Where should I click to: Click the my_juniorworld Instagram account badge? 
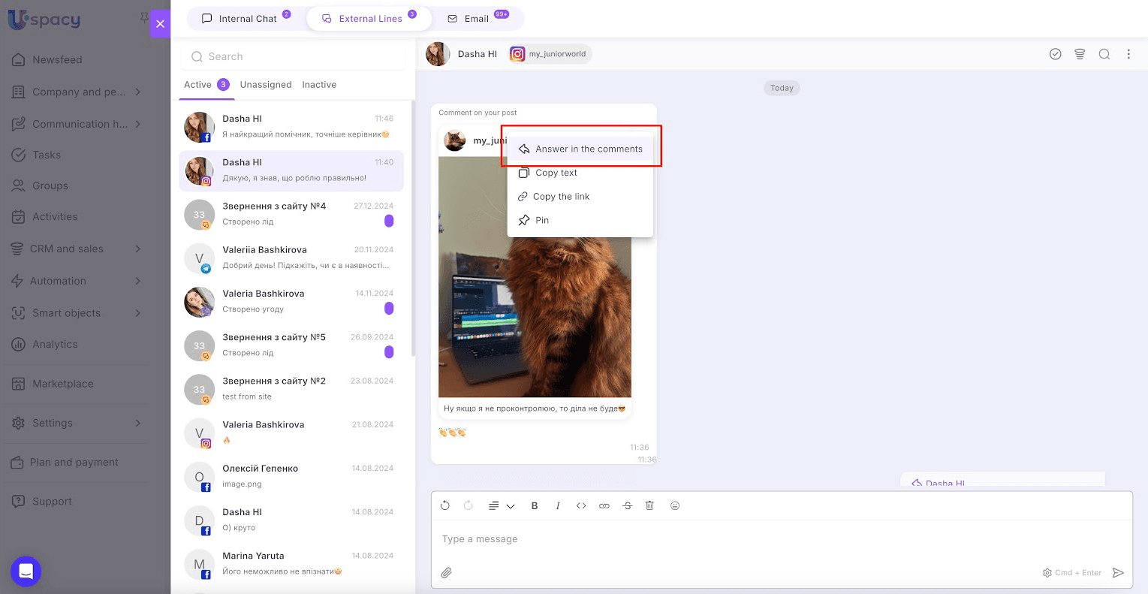[550, 54]
